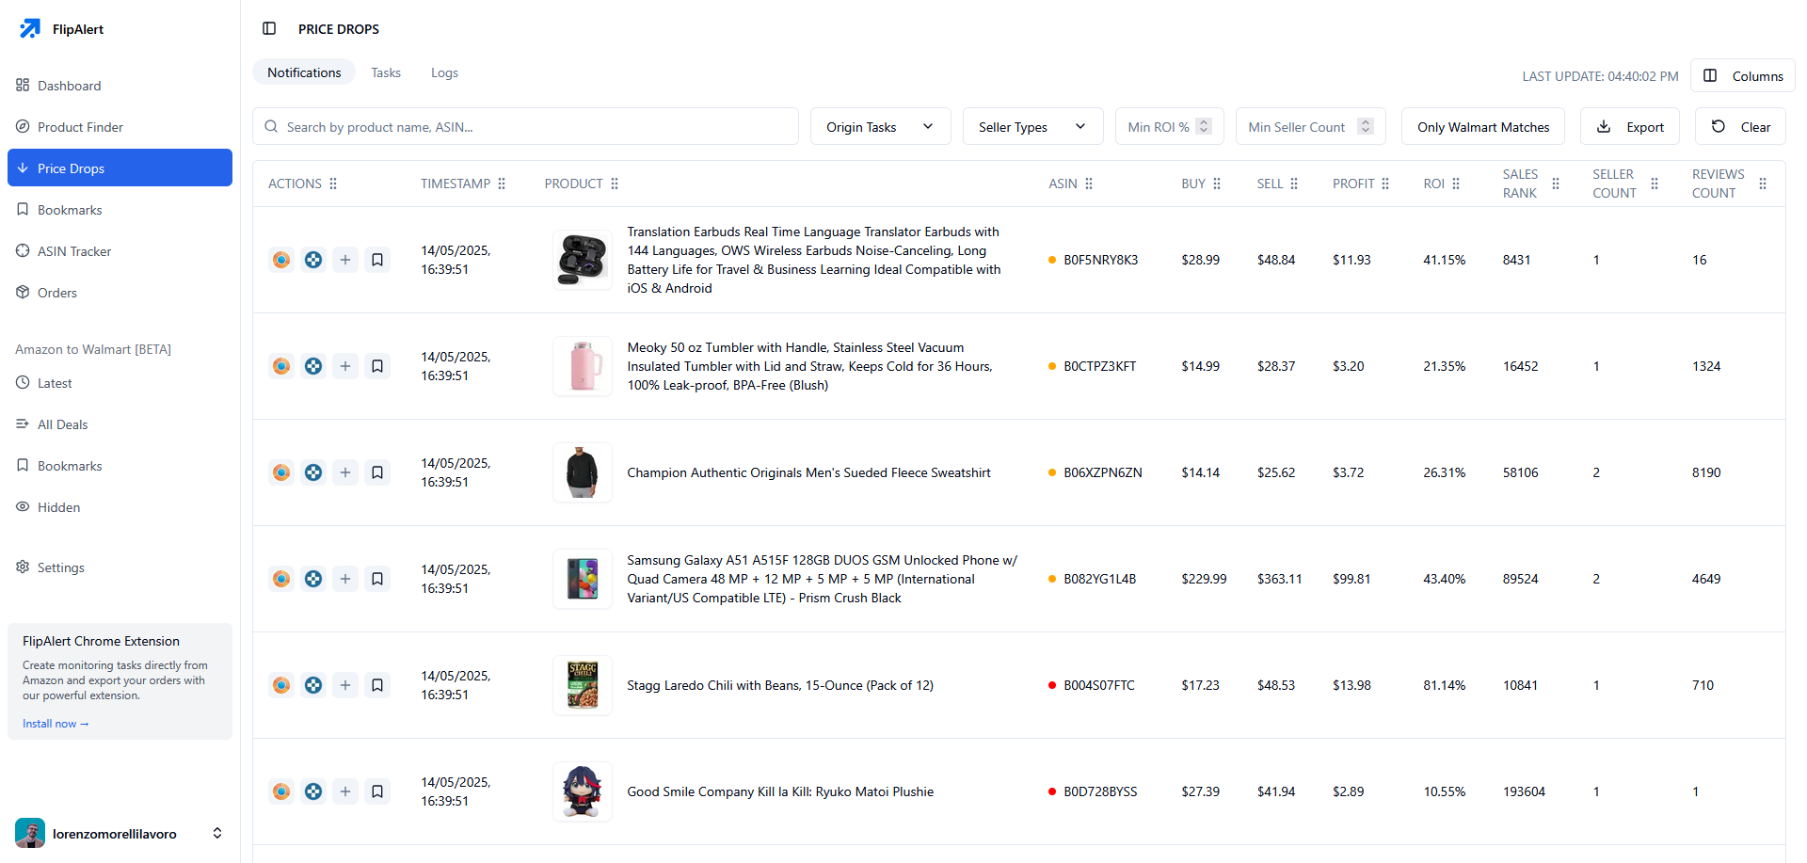Toggle the Only Walmart Matches filter
The height and width of the screenshot is (863, 1807).
point(1482,127)
